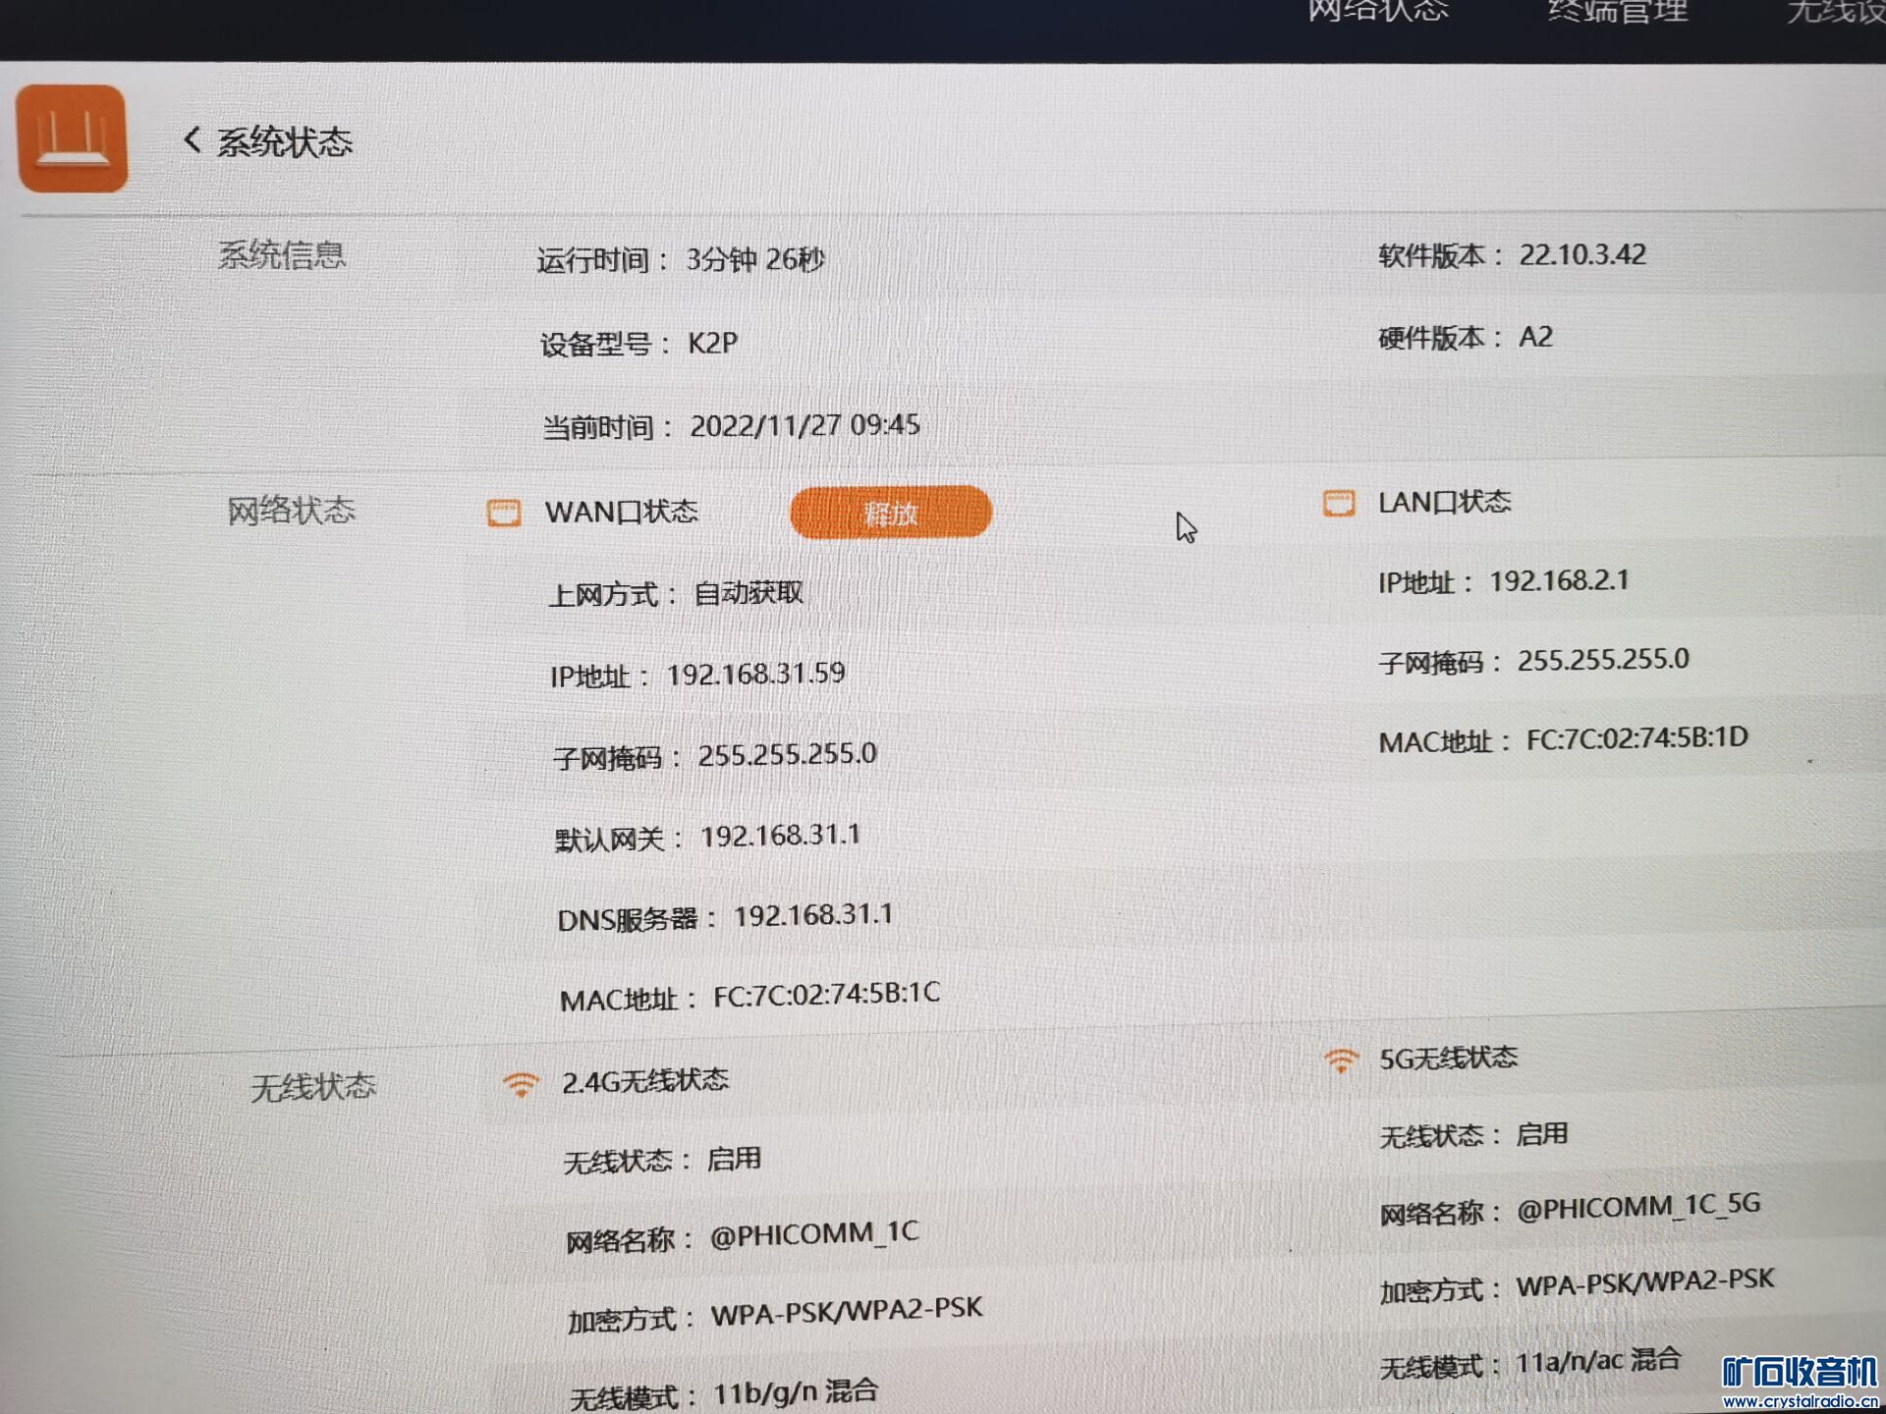1886x1414 pixels.
Task: Select WAN subnet mask 255.255.255.0
Action: (x=787, y=754)
